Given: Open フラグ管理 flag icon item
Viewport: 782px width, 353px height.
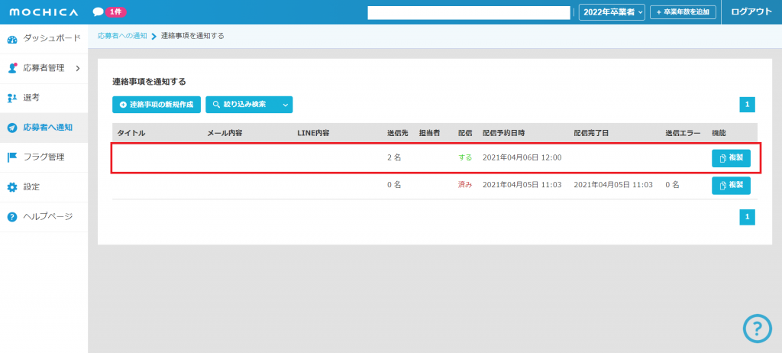Looking at the screenshot, I should click(44, 157).
